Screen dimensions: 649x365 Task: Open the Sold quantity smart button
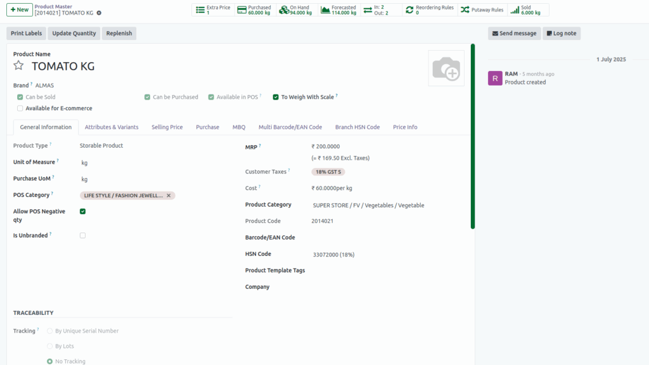[528, 10]
